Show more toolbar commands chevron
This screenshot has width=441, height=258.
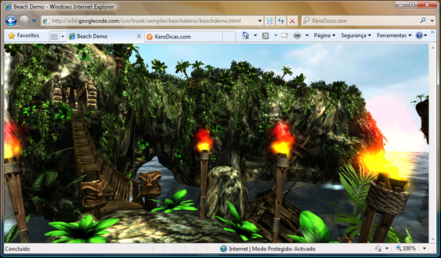(433, 32)
